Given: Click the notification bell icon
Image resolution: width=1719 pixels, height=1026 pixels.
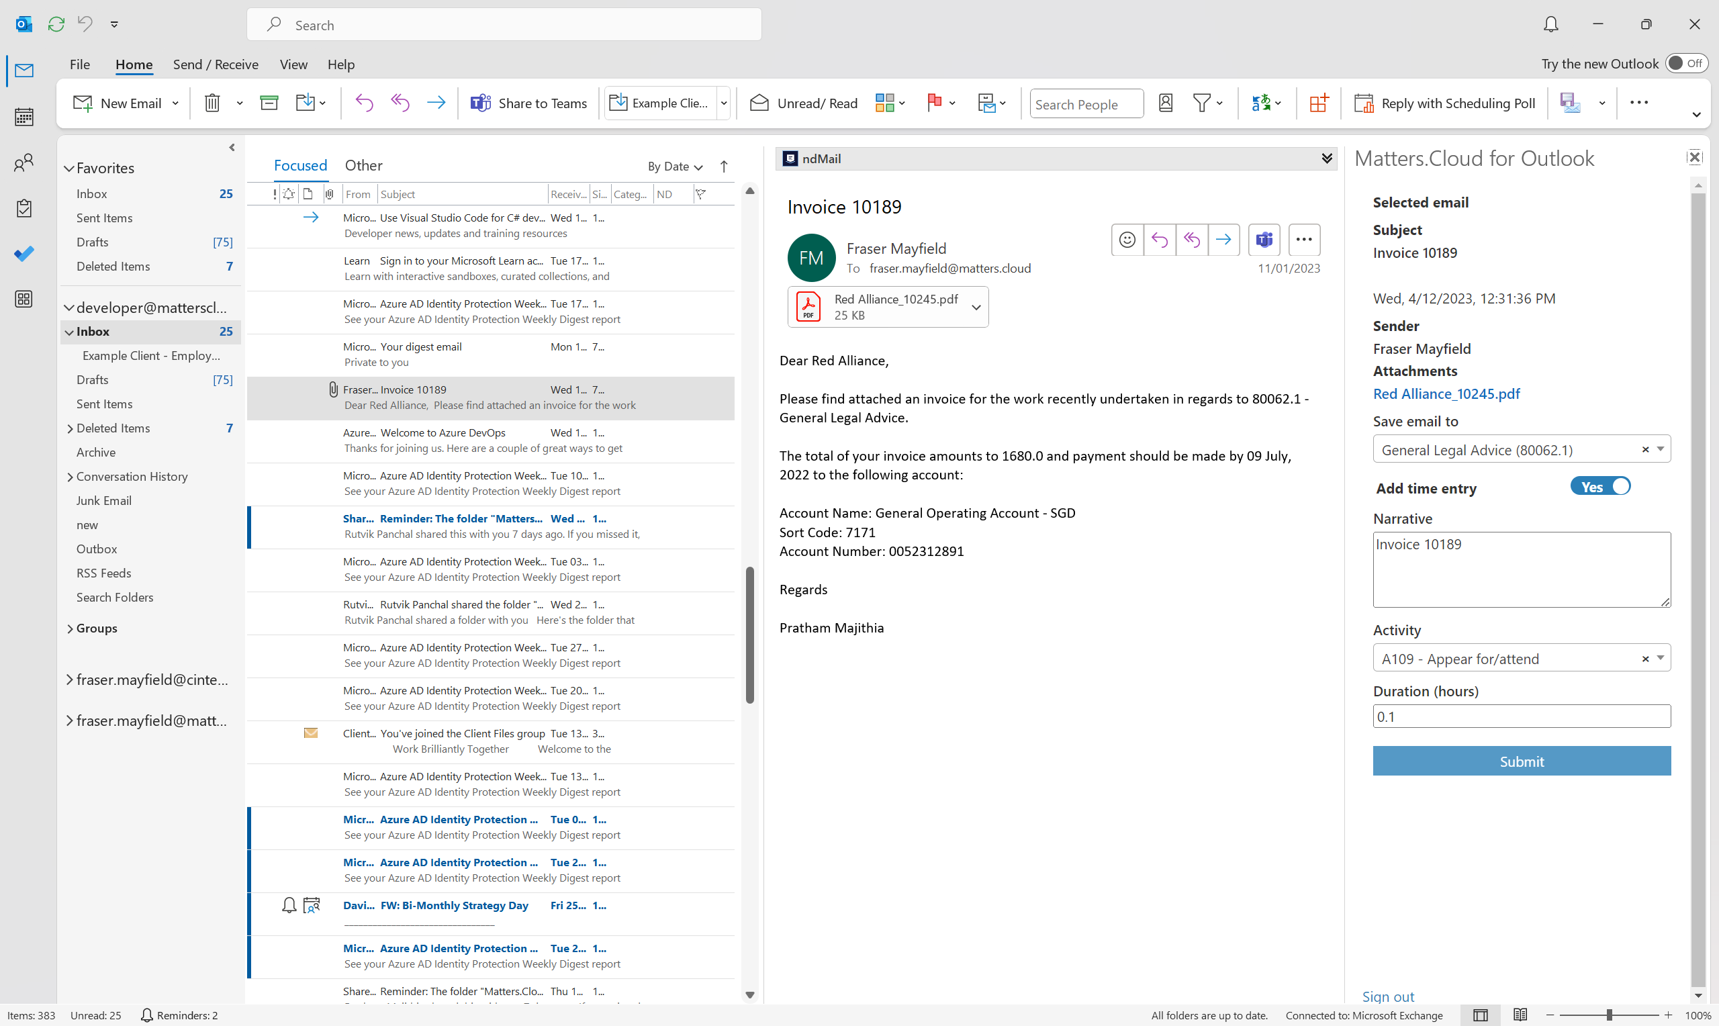Looking at the screenshot, I should pos(1550,24).
